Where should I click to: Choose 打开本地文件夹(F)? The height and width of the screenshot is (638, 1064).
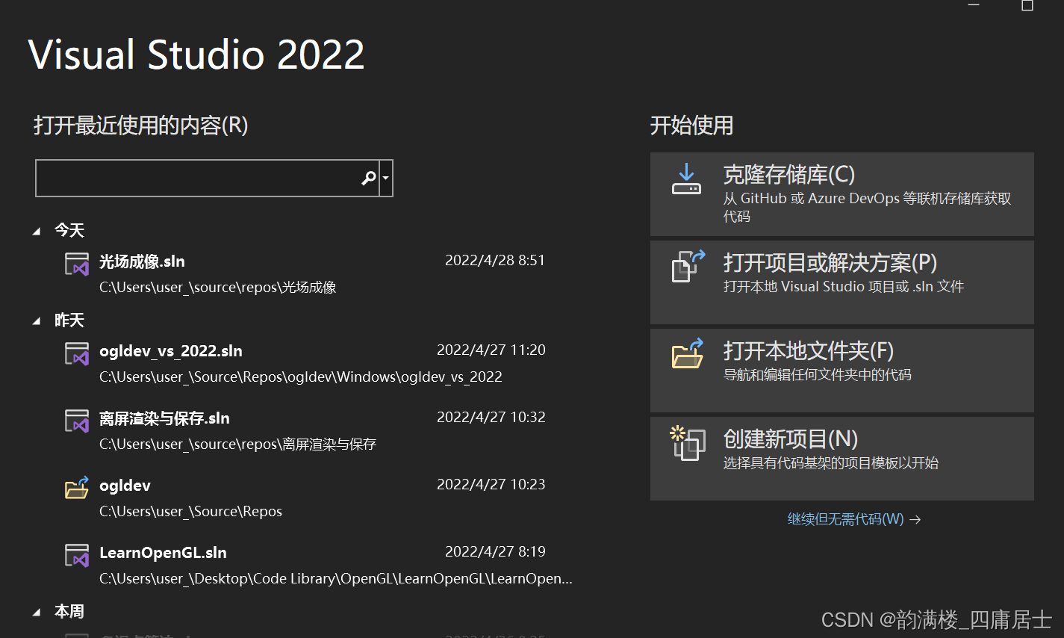point(842,371)
